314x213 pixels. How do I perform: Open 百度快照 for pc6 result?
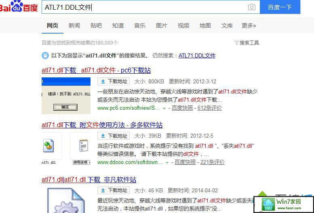182,108
